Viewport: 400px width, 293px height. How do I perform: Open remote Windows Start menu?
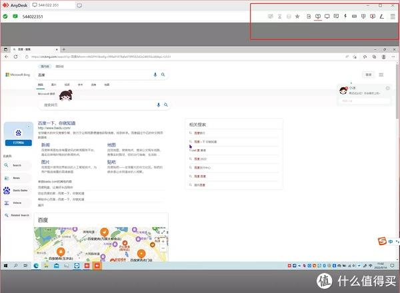[x=5, y=266]
